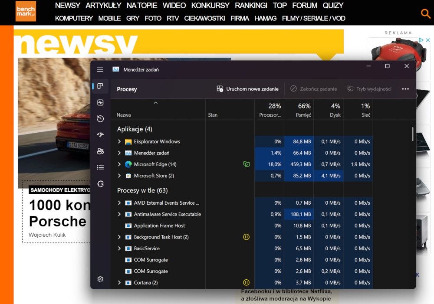Click Edge's 459,3 MB memory value
The width and height of the screenshot is (434, 304).
[x=299, y=164]
